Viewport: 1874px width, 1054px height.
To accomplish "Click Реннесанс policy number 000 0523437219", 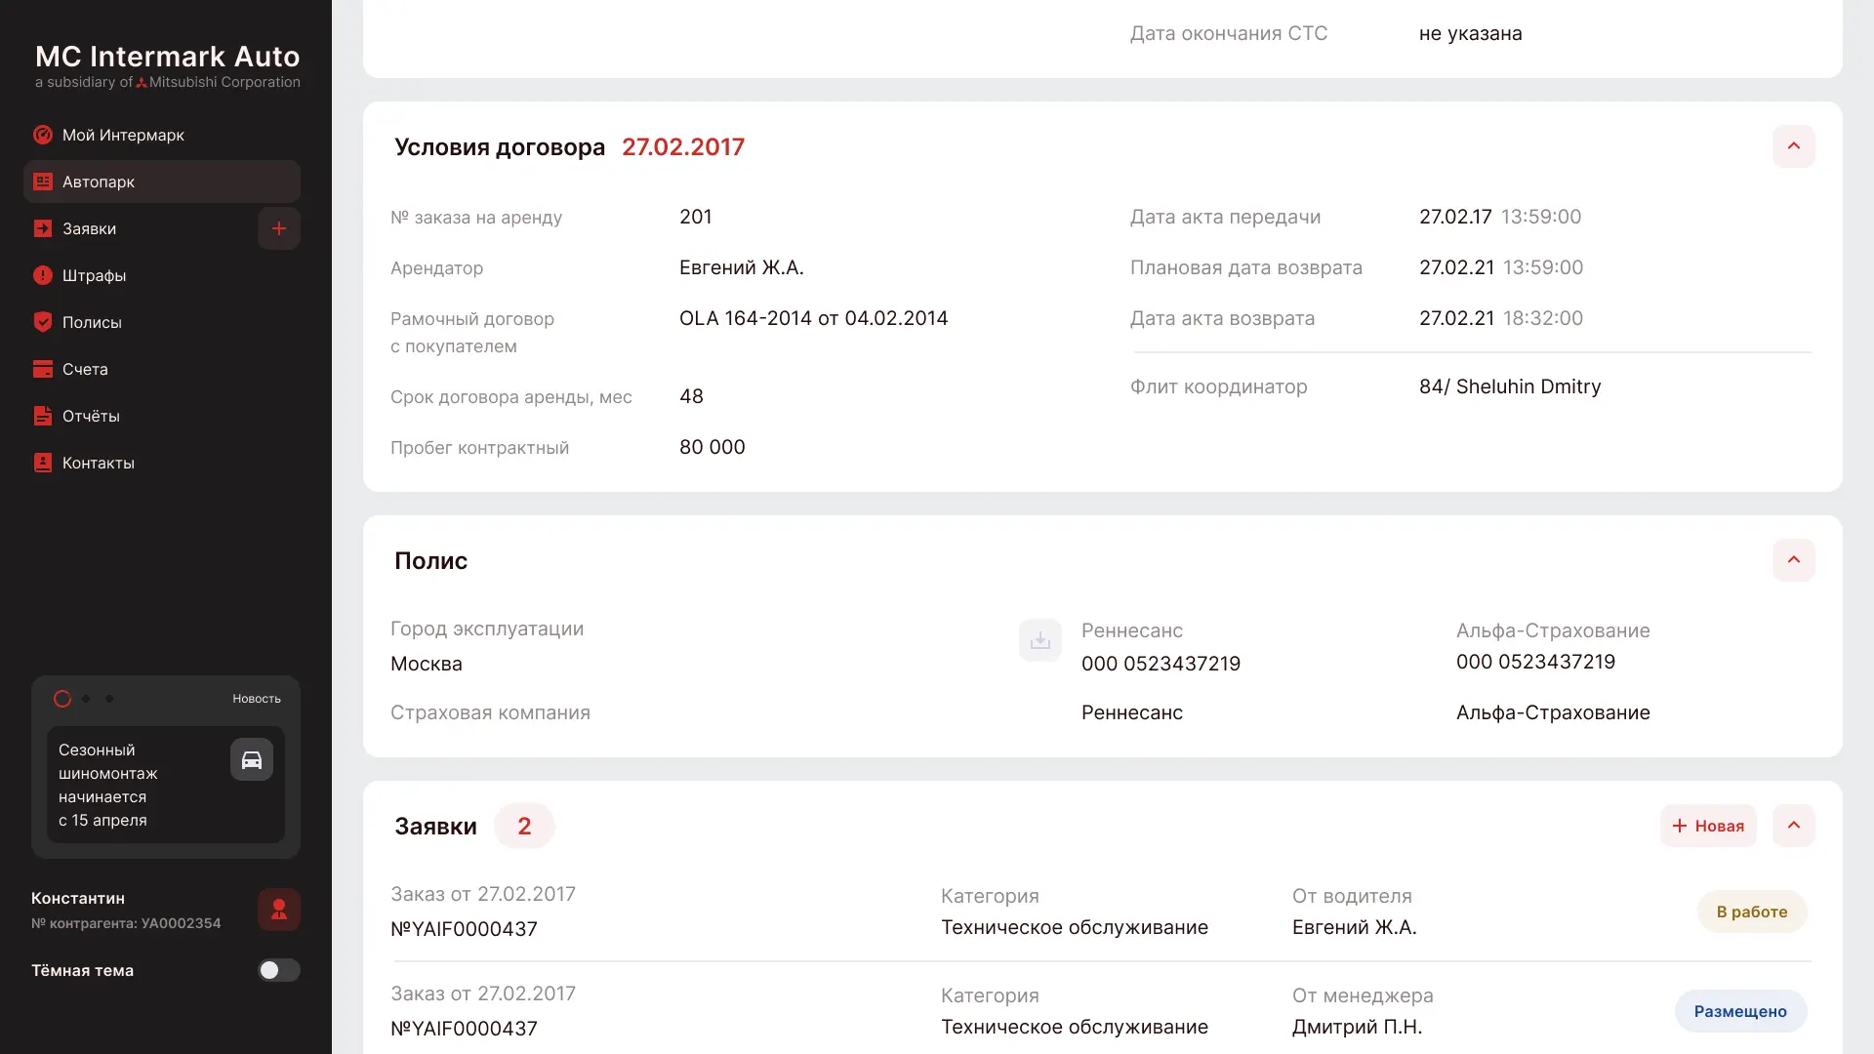I will pos(1161,664).
